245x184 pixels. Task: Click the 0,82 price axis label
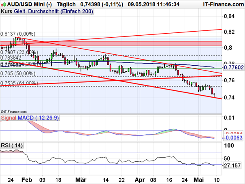[229, 32]
